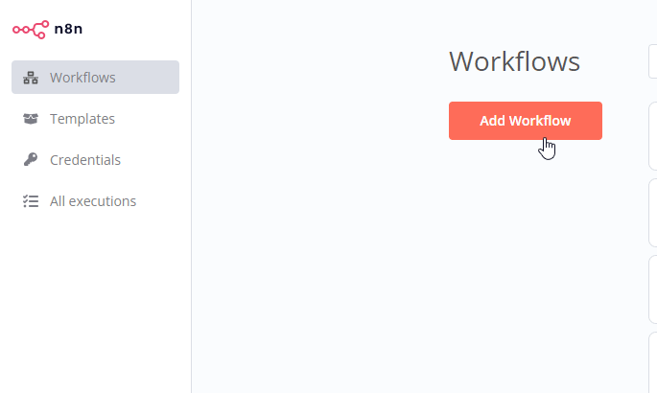Image resolution: width=657 pixels, height=393 pixels.
Task: Click the Credentials key icon
Action: pyautogui.click(x=31, y=160)
